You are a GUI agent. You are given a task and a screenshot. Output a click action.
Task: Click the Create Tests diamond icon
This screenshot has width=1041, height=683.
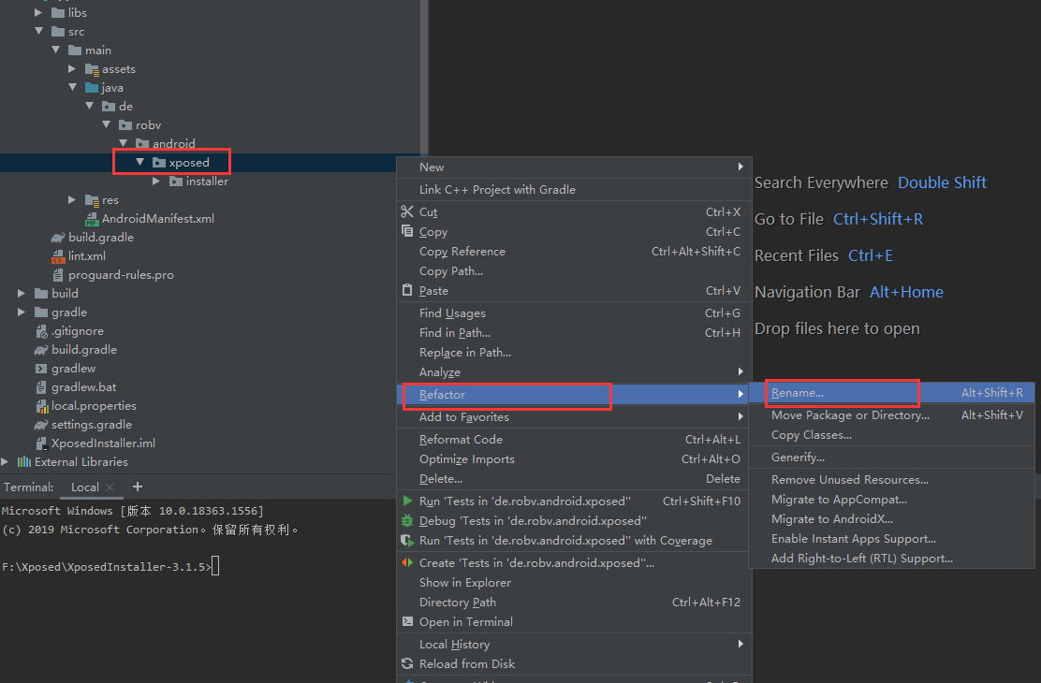[x=407, y=562]
